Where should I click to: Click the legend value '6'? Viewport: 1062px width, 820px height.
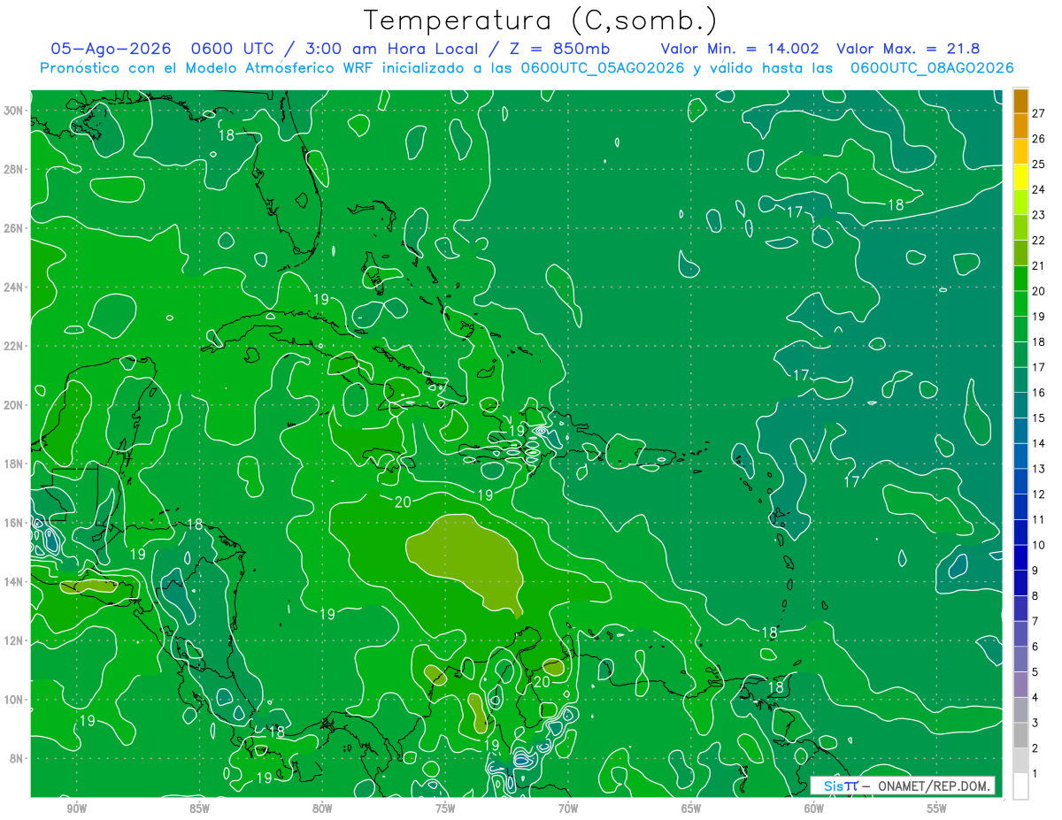pyautogui.click(x=1035, y=647)
